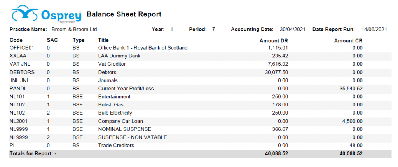Click the Company Car Loan credit 4,500.00
This screenshot has width=398, height=167.
pos(352,121)
